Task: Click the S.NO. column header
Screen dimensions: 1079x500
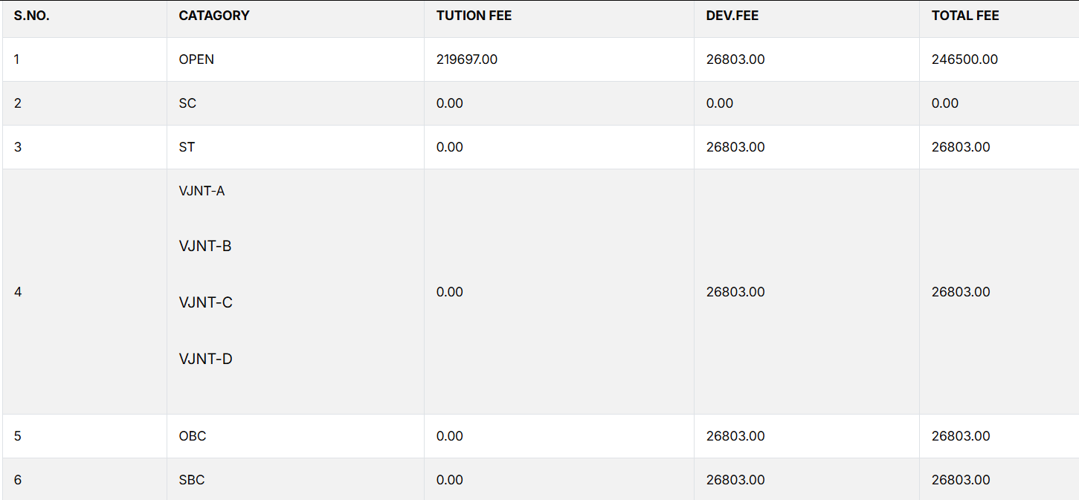Action: click(32, 16)
